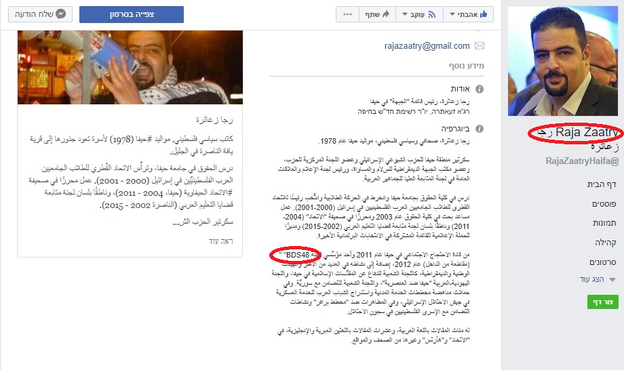Click the info icon next to ביוגרפיה

pos(480,129)
